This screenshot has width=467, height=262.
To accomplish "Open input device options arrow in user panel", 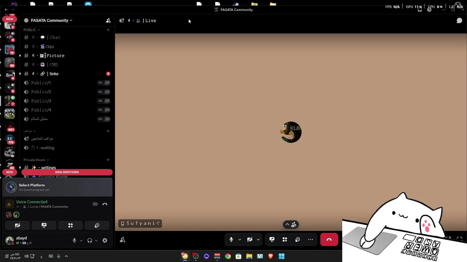I will pos(81,241).
